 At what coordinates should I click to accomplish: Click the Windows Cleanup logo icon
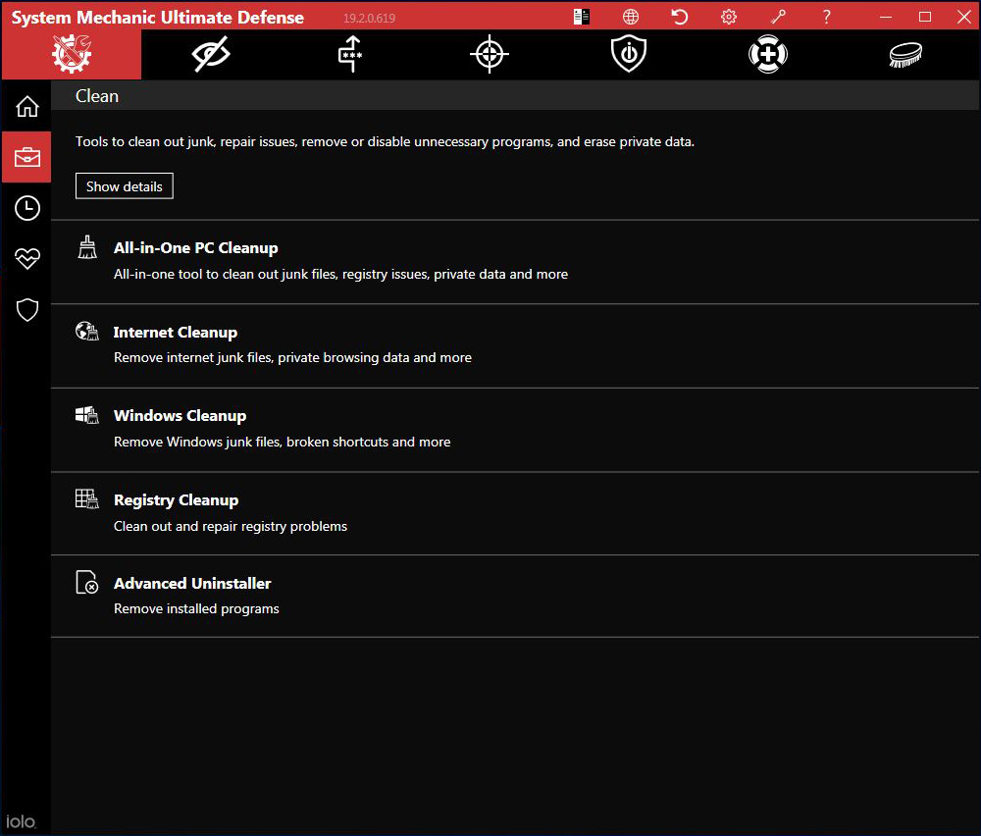coord(87,415)
